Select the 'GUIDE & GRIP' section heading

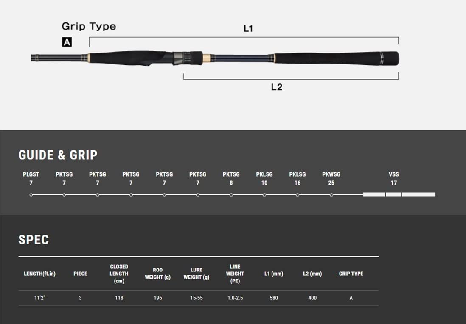point(58,155)
